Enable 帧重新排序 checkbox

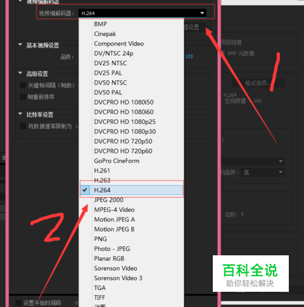pyautogui.click(x=23, y=97)
